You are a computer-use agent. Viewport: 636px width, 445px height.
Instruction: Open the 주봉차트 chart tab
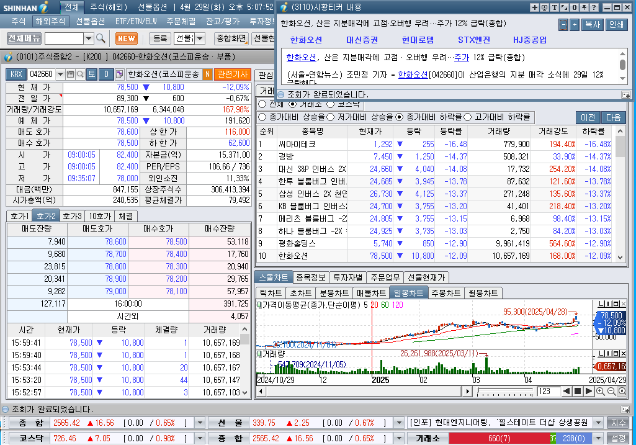pos(446,293)
